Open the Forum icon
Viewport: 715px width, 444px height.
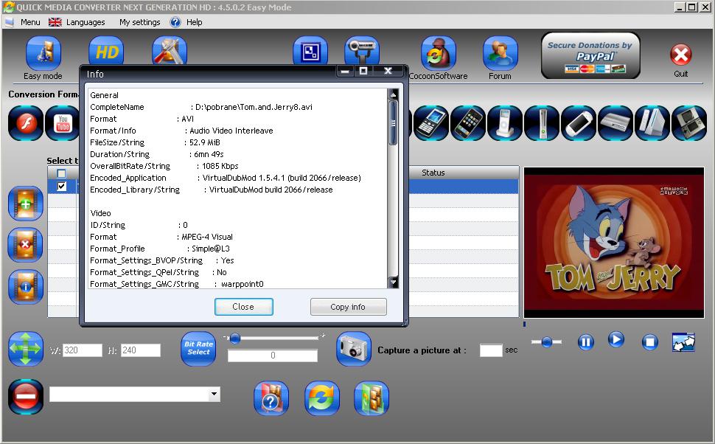pos(501,54)
